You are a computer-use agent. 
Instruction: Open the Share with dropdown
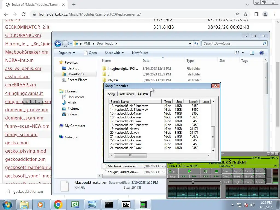click(x=114, y=53)
